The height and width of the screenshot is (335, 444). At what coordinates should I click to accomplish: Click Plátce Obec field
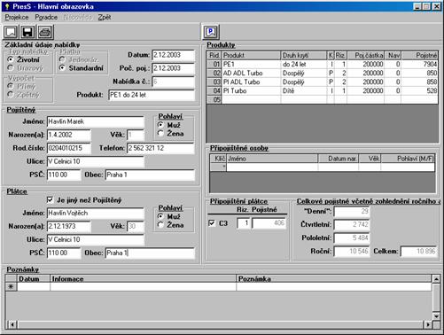click(x=150, y=253)
